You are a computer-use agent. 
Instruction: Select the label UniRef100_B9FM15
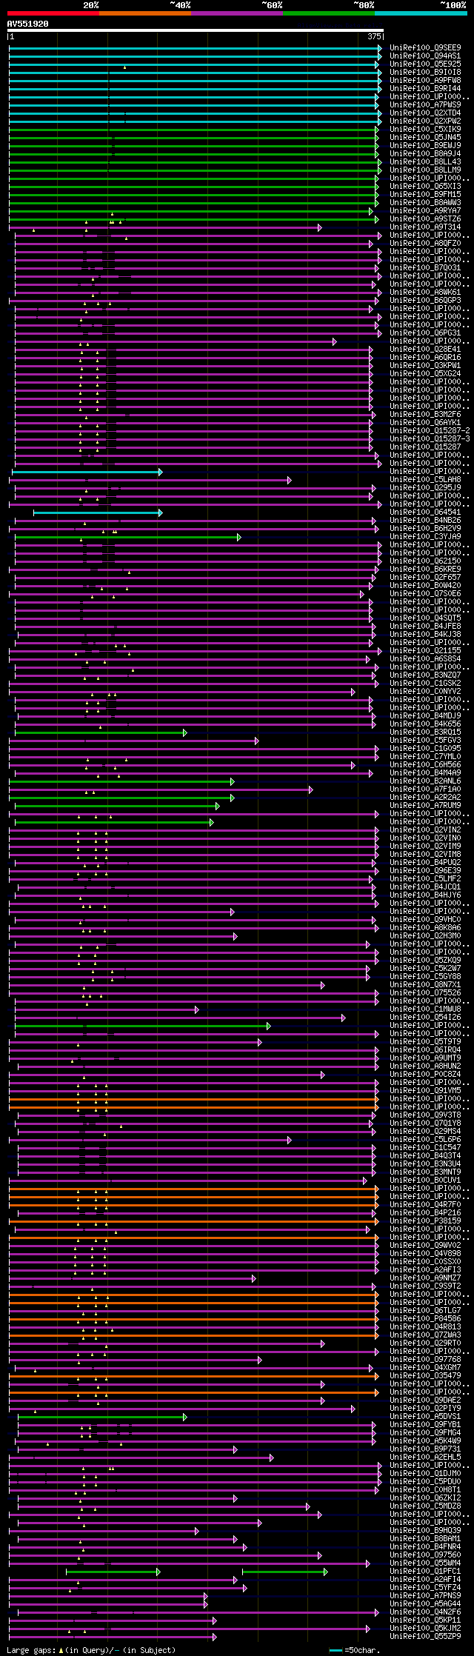[425, 194]
